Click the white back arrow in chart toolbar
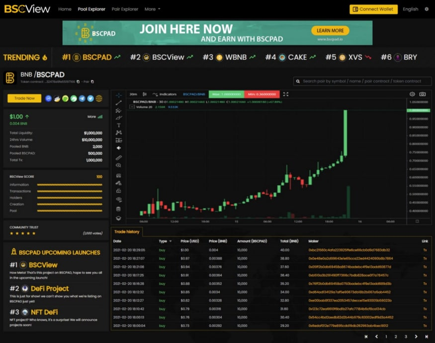The width and height of the screenshot is (435, 343). (119, 148)
